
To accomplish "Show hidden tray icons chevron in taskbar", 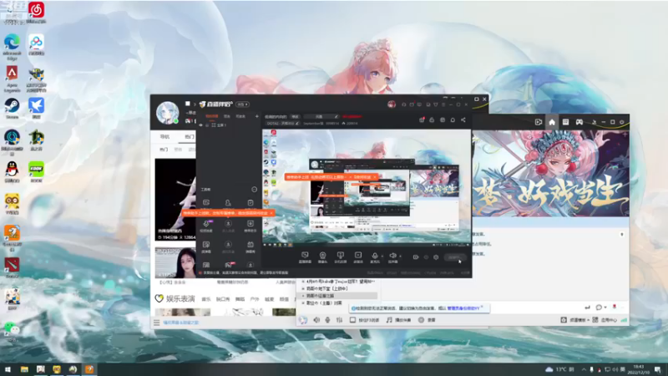I will click(x=584, y=369).
